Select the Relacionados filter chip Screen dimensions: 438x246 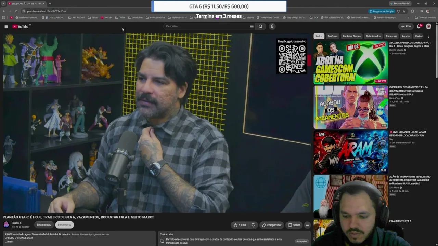tap(373, 36)
